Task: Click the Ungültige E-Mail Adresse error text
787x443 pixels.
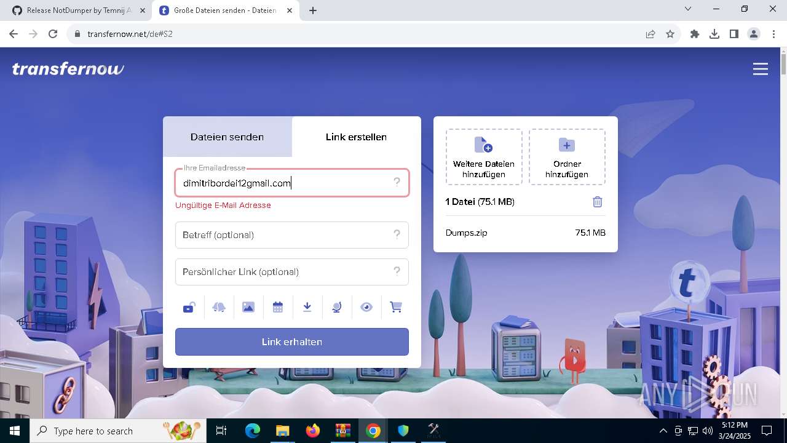Action: click(223, 206)
